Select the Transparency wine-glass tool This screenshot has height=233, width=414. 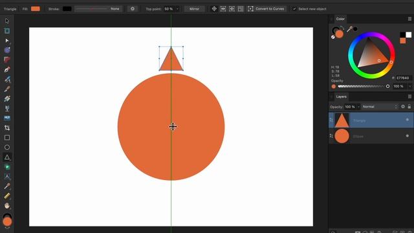click(7, 108)
